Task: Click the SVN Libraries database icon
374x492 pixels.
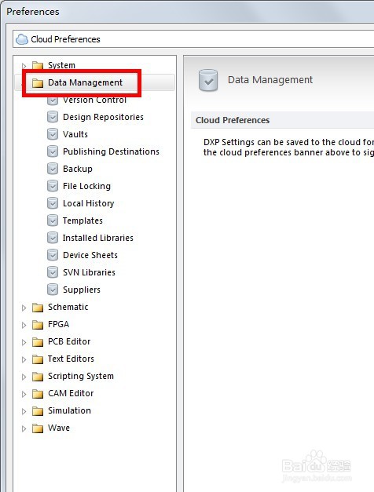Action: point(53,272)
